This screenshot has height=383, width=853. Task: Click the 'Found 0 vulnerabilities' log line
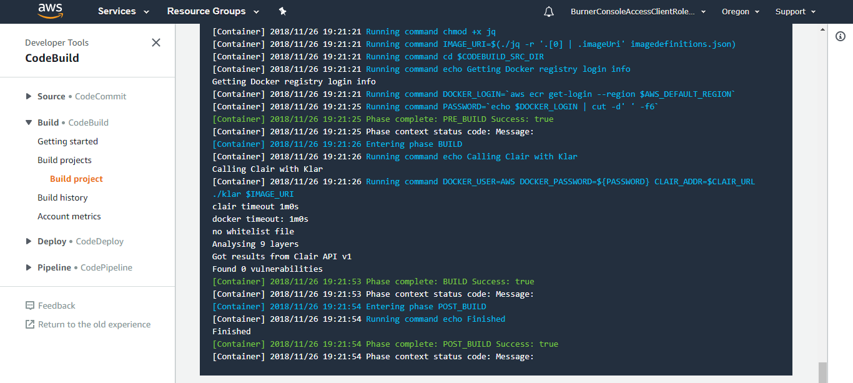(x=267, y=269)
